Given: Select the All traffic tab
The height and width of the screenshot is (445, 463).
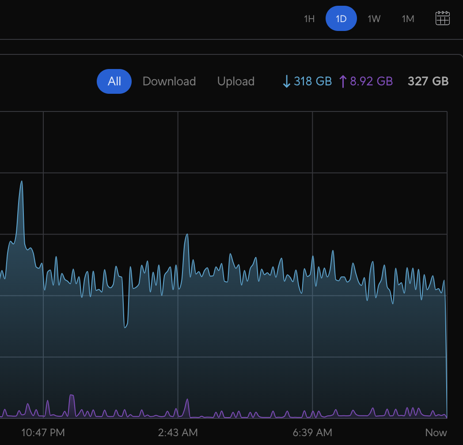Looking at the screenshot, I should coord(114,81).
